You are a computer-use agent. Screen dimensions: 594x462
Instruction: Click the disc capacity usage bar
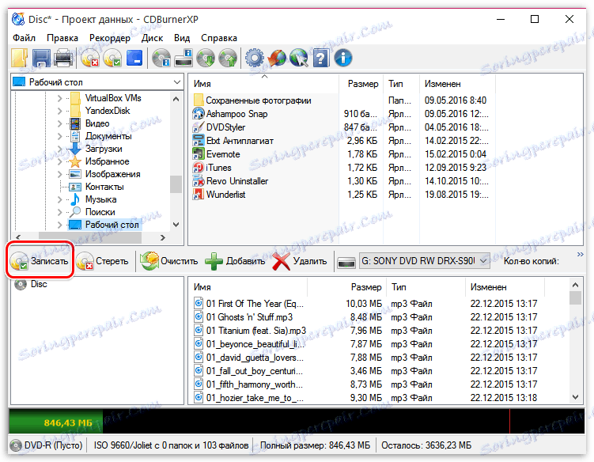click(297, 421)
